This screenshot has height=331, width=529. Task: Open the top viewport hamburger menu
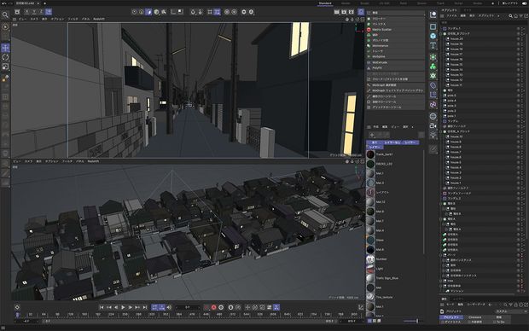pos(15,20)
